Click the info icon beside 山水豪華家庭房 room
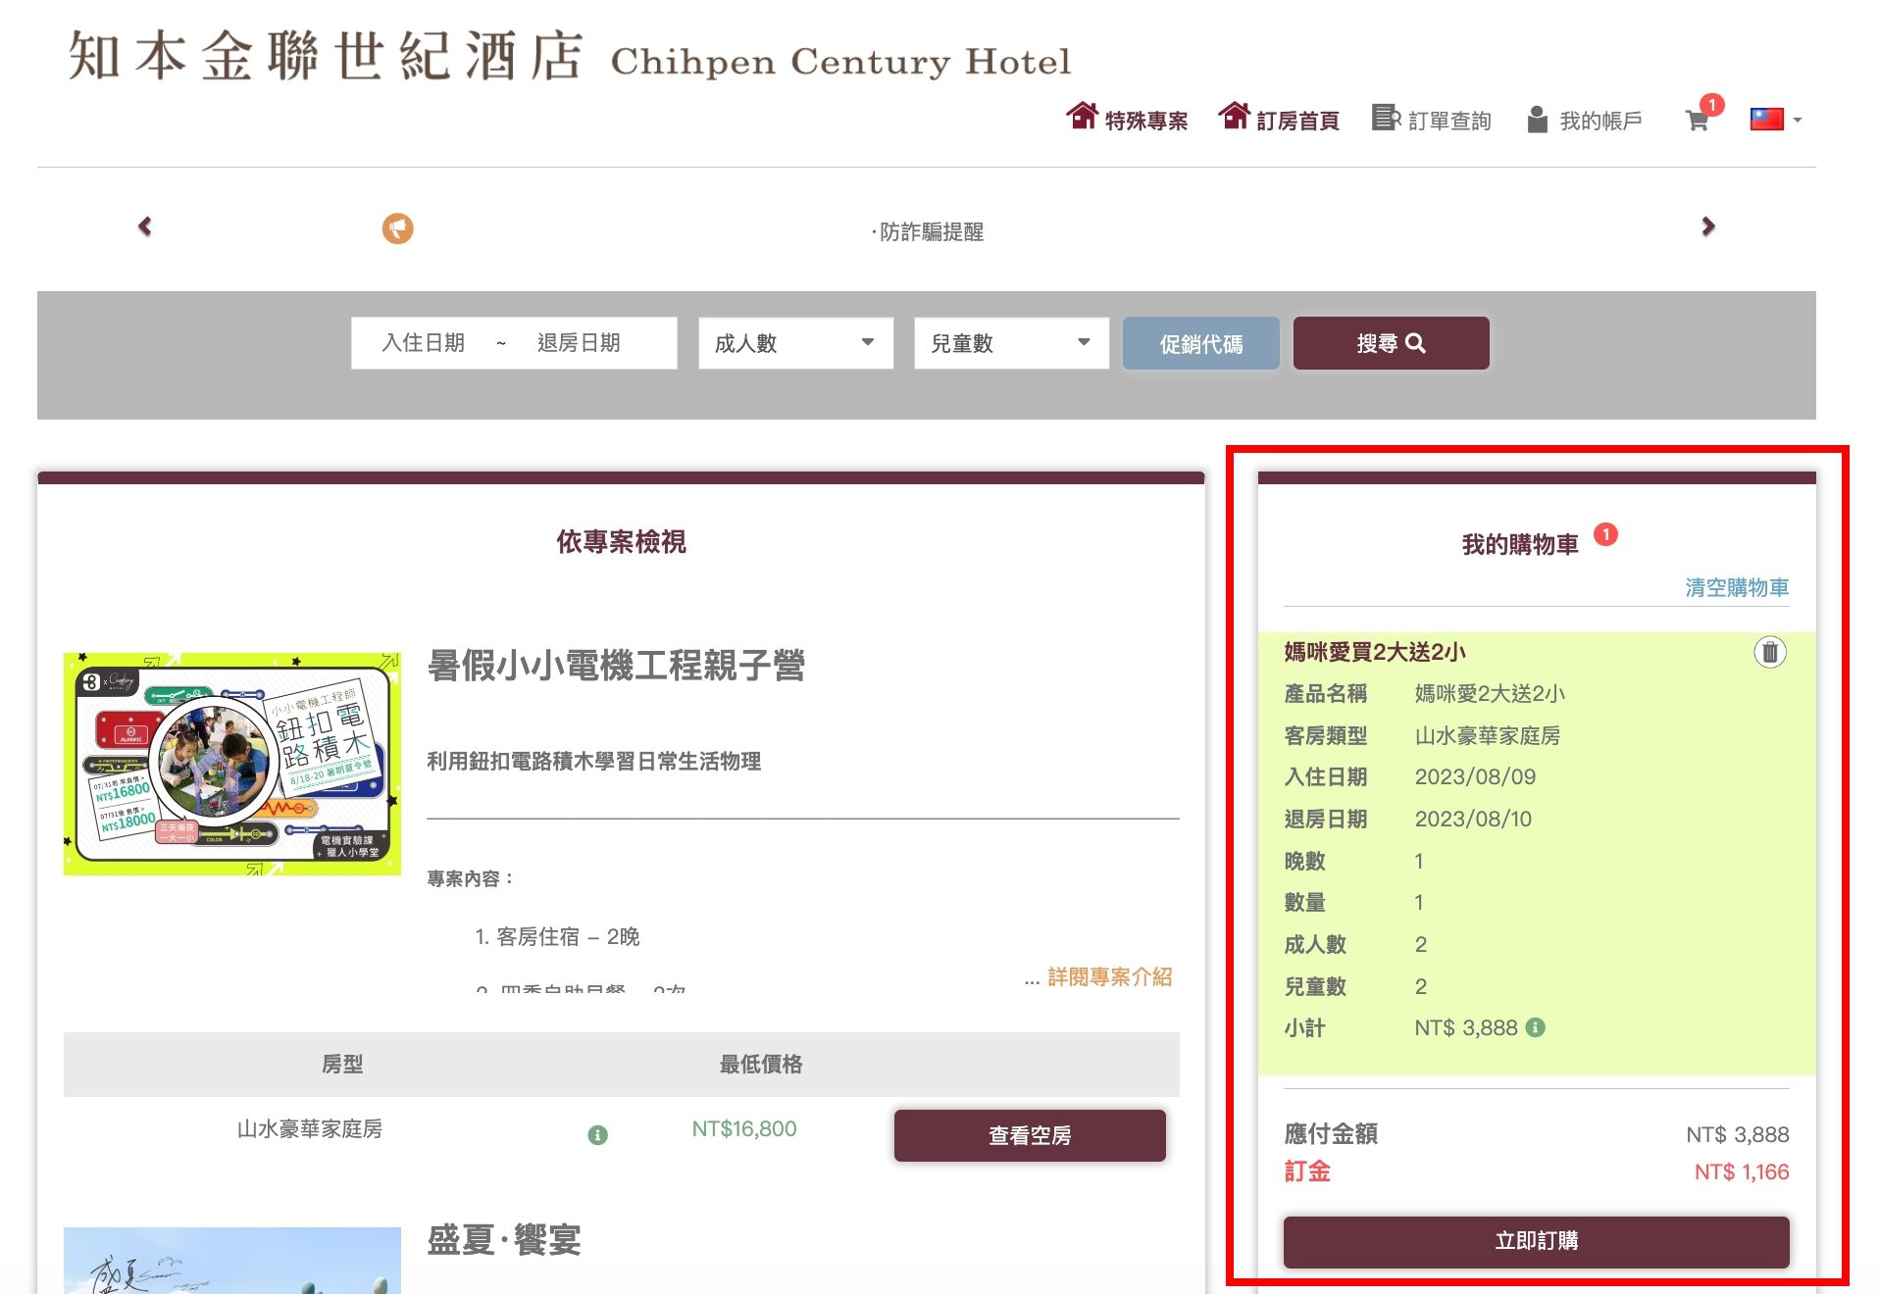1879x1294 pixels. pos(597,1134)
